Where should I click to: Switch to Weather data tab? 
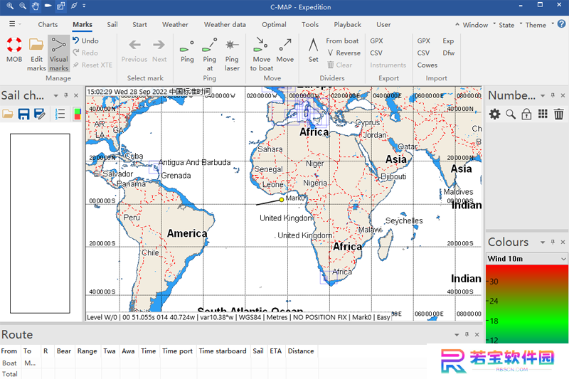[225, 25]
